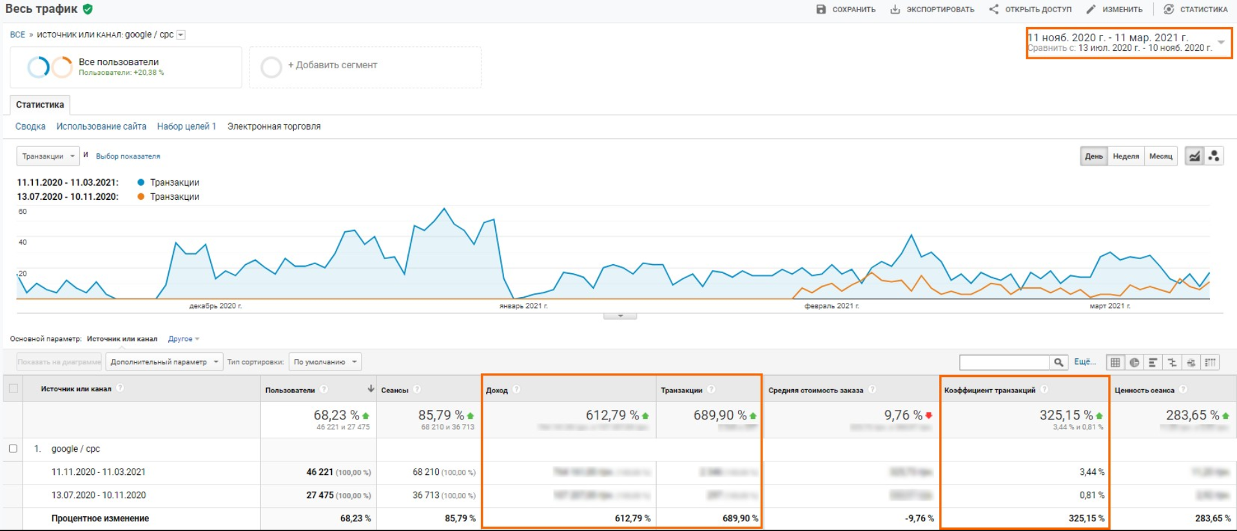The image size is (1237, 531).
Task: Click the Ещё... advanced filter link
Action: 1085,362
